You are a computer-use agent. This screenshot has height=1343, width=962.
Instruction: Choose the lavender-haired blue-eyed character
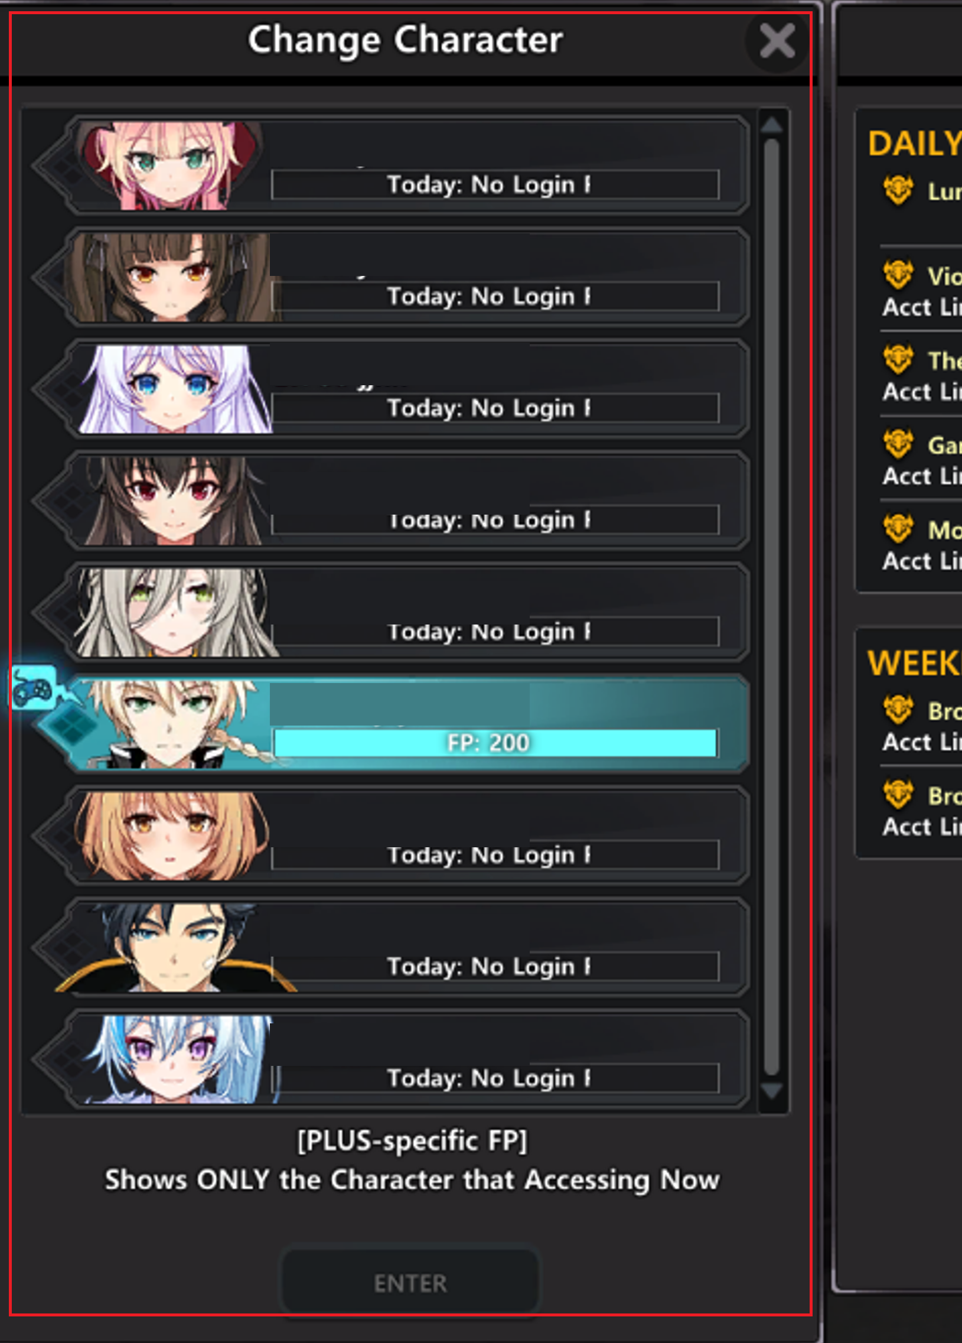[175, 389]
